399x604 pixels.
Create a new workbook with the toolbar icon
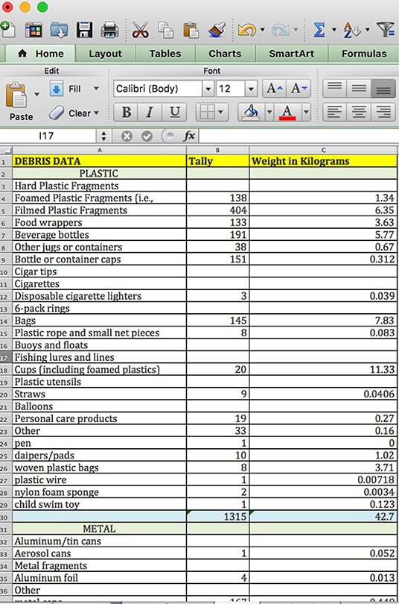pos(7,30)
